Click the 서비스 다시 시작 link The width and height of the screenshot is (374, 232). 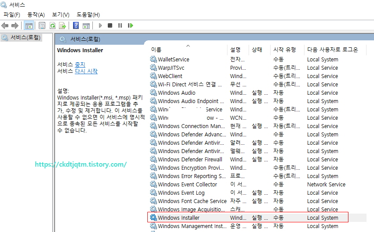[x=86, y=71]
